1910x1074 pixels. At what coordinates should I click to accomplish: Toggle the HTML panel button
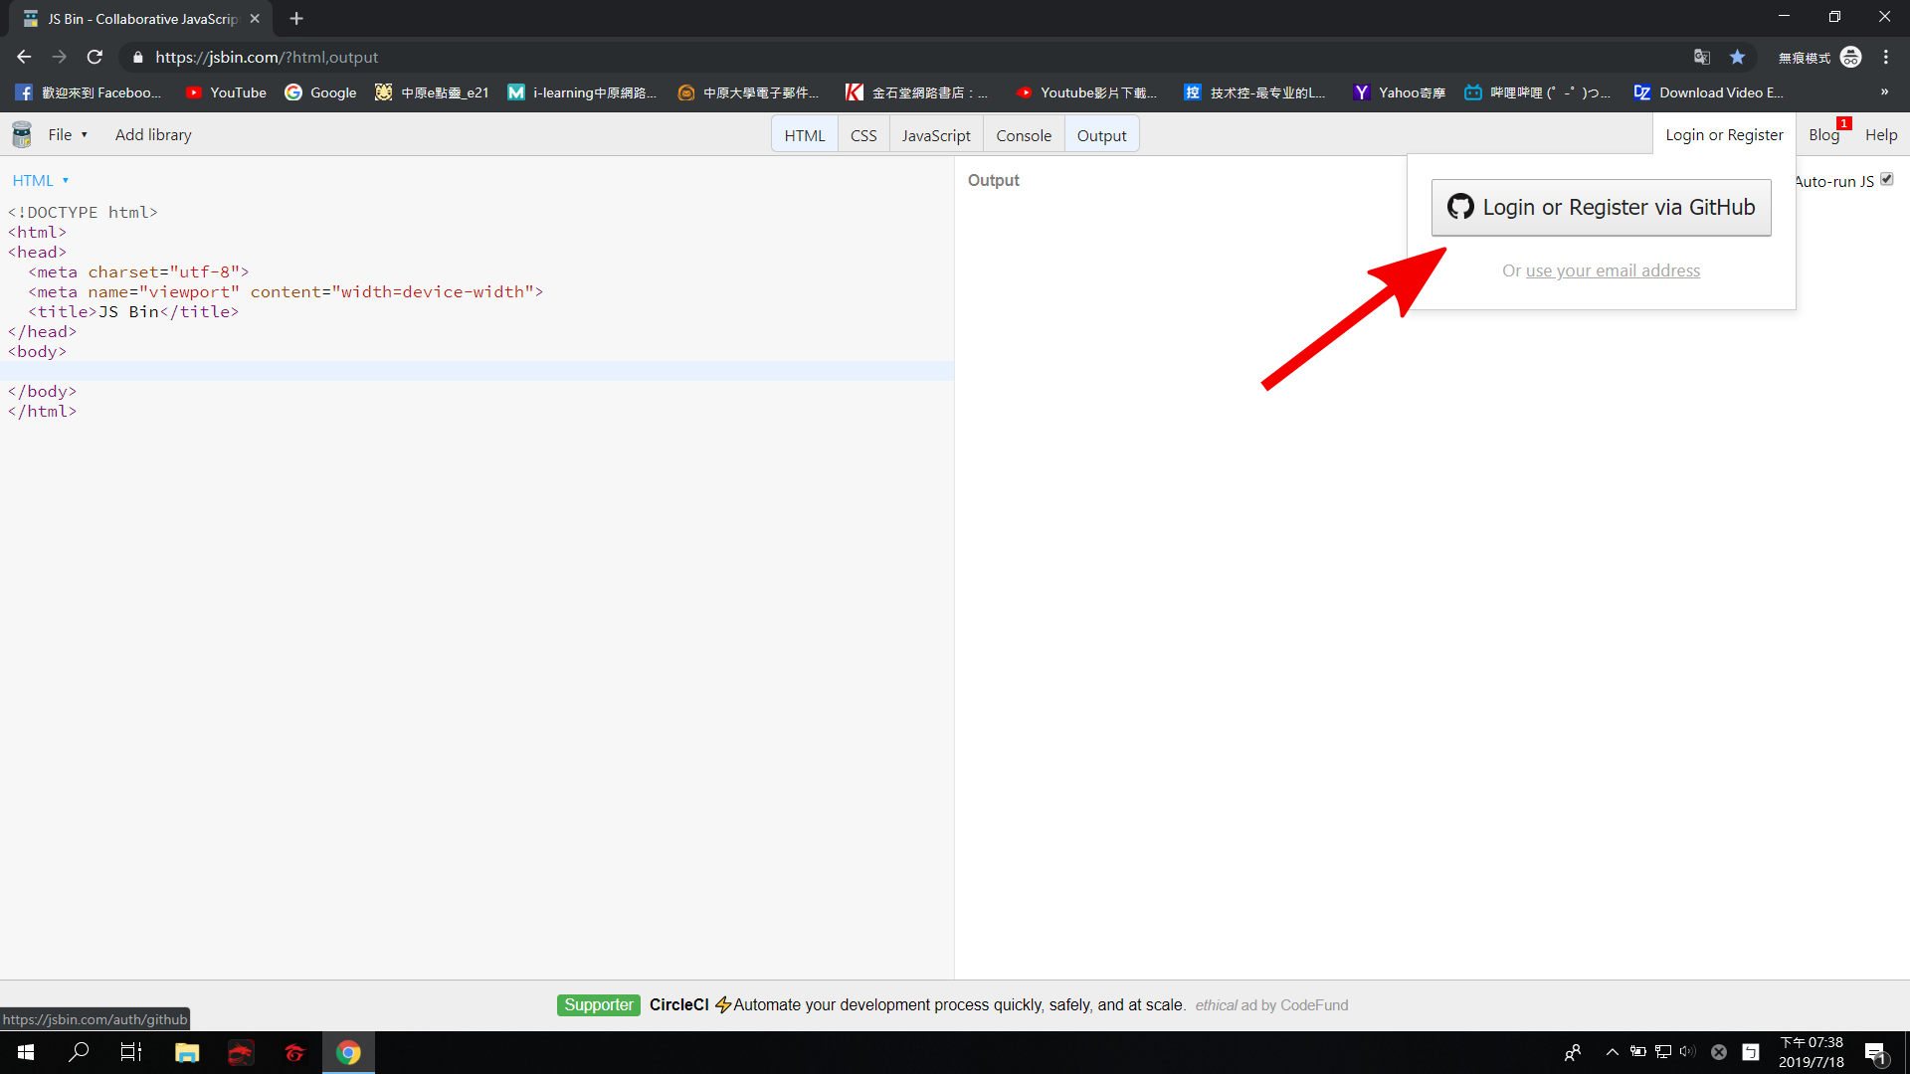(804, 135)
